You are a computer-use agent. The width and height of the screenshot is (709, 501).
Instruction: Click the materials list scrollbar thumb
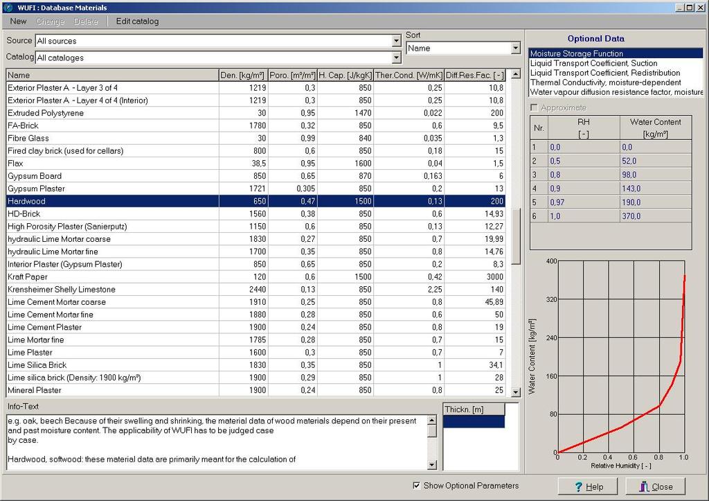[515, 236]
